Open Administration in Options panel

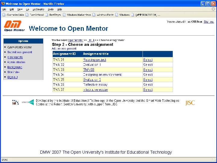click(x=16, y=62)
